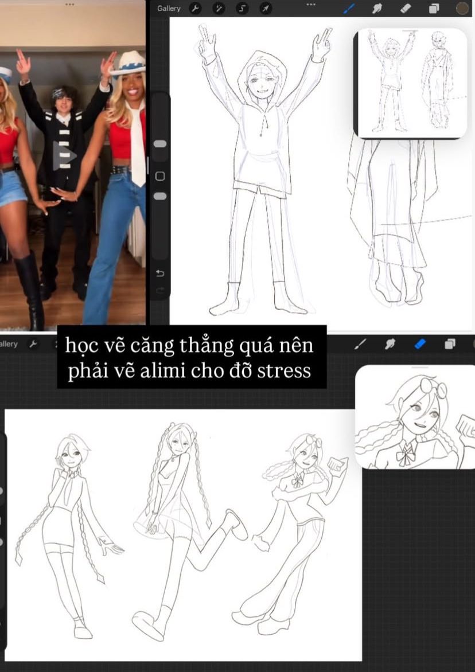Image resolution: width=475 pixels, height=672 pixels.
Task: Tap the square Modify button on sidebar
Action: point(160,176)
